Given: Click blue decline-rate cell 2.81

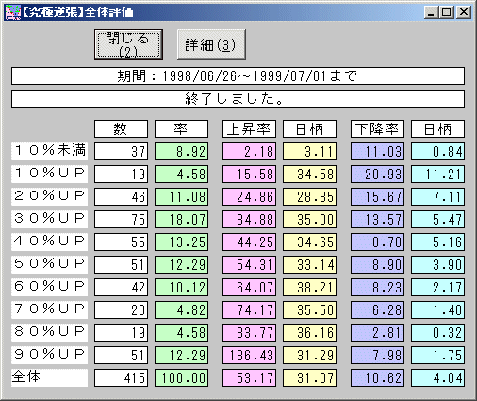Looking at the screenshot, I should click(377, 332).
